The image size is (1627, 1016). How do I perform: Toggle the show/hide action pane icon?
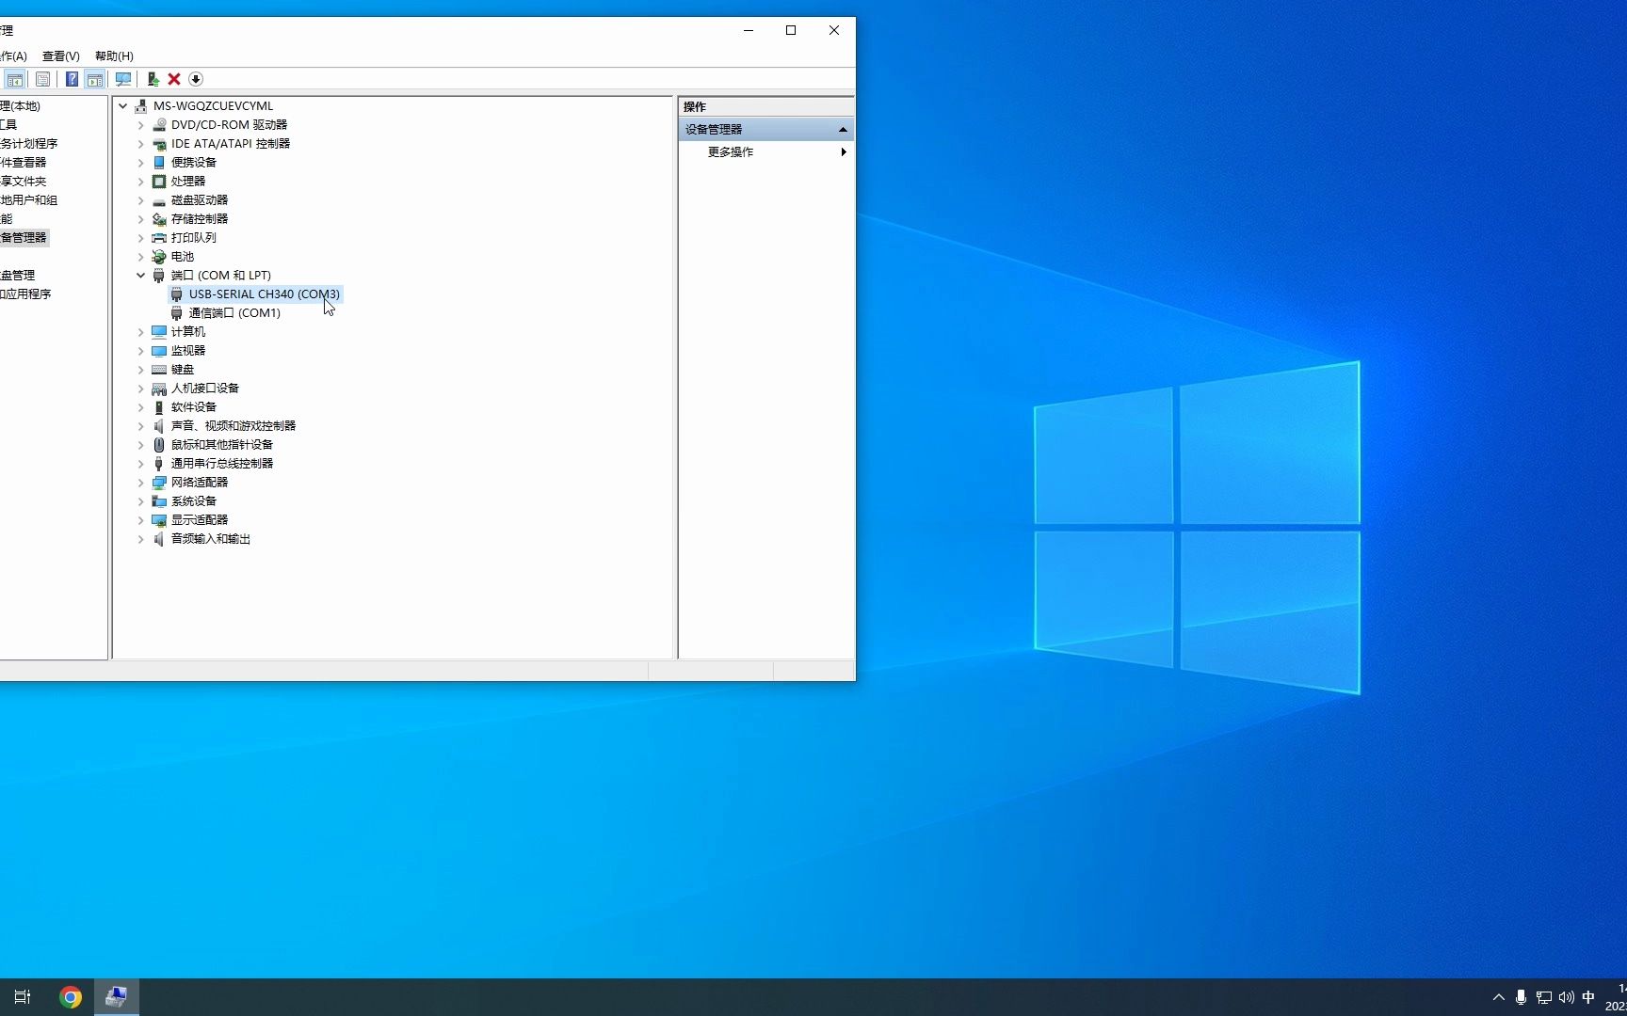pyautogui.click(x=95, y=80)
